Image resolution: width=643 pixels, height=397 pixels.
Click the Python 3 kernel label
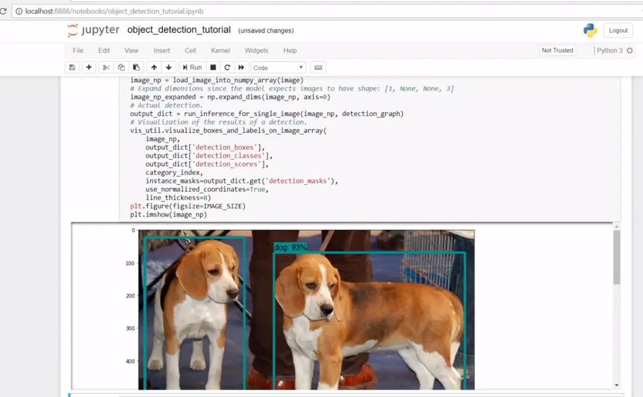(609, 51)
